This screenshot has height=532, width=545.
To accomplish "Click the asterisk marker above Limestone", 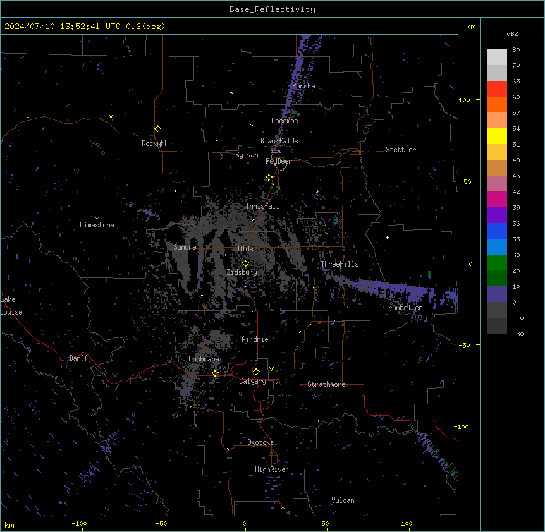I will point(97,219).
